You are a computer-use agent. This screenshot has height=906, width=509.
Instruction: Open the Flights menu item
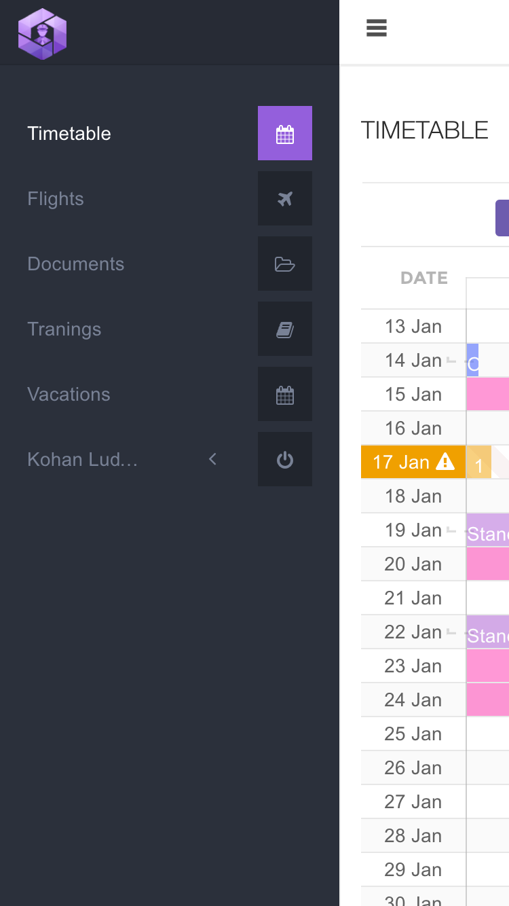tap(56, 198)
